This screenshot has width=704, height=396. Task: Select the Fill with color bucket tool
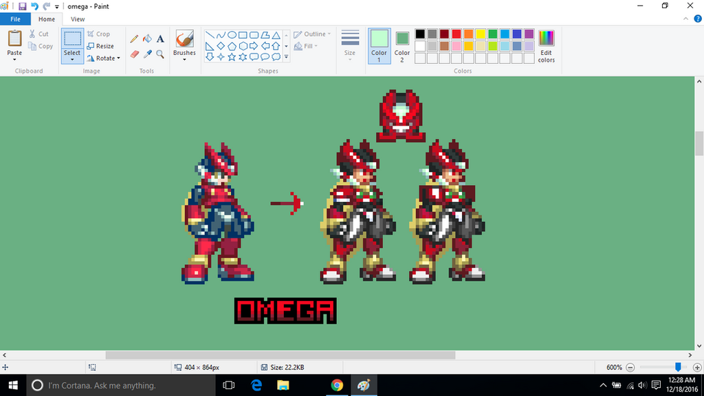pyautogui.click(x=147, y=39)
